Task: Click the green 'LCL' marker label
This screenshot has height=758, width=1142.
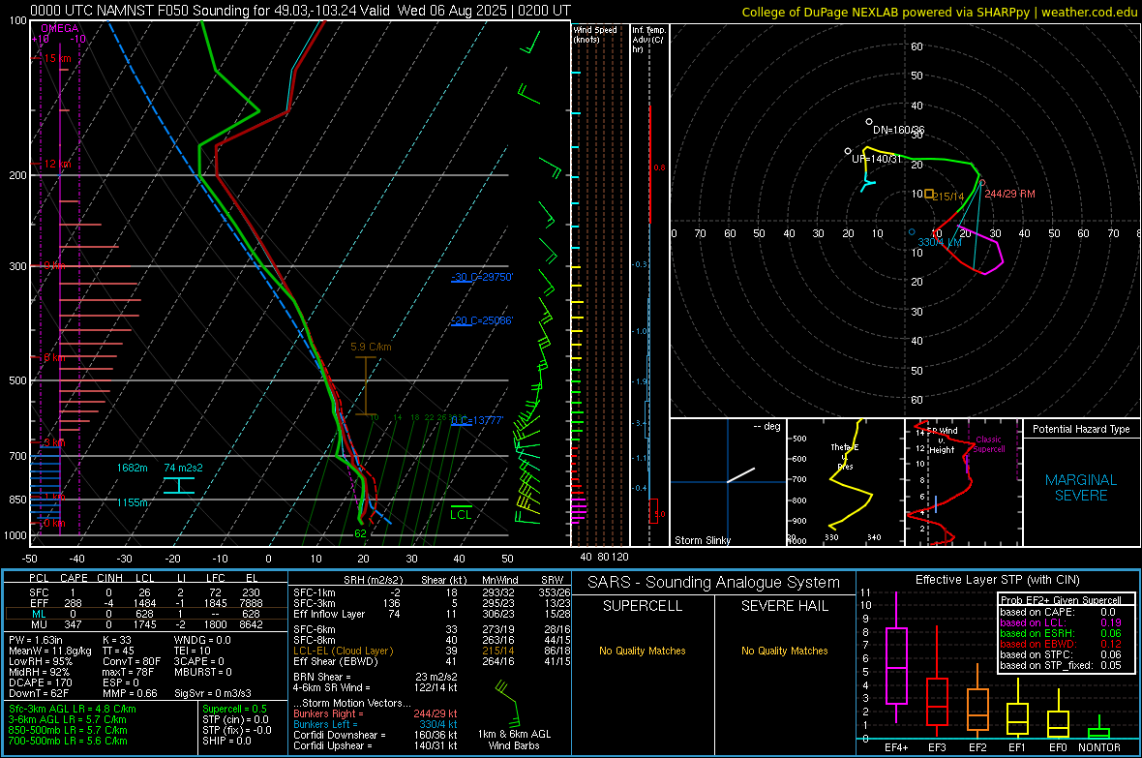Action: pos(461,515)
